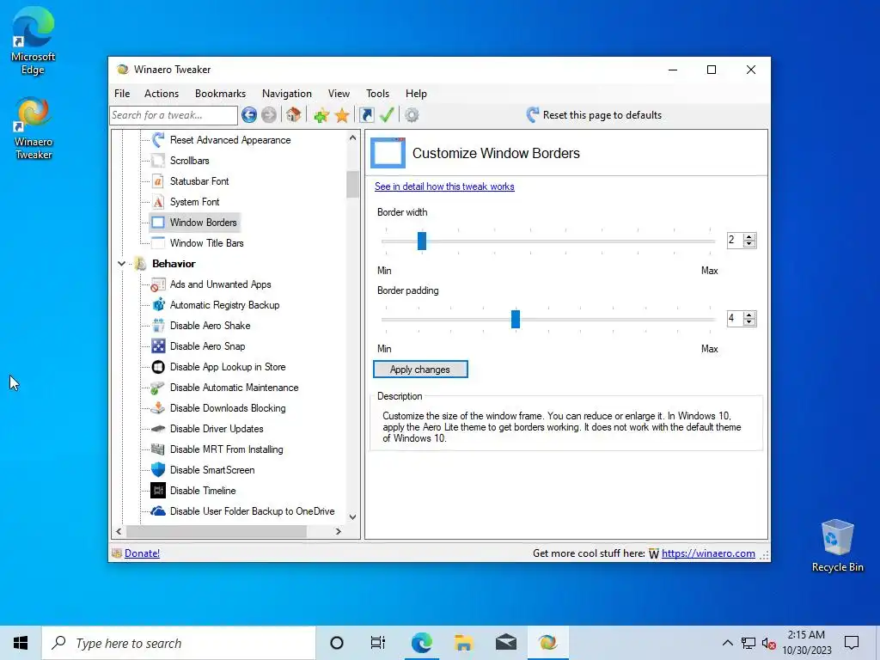Open the https://winaero.com link
Image resolution: width=880 pixels, height=660 pixels.
pos(708,553)
